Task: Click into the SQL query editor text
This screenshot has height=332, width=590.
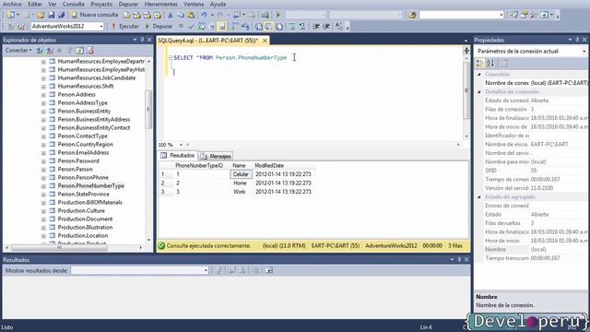Action: [x=230, y=57]
